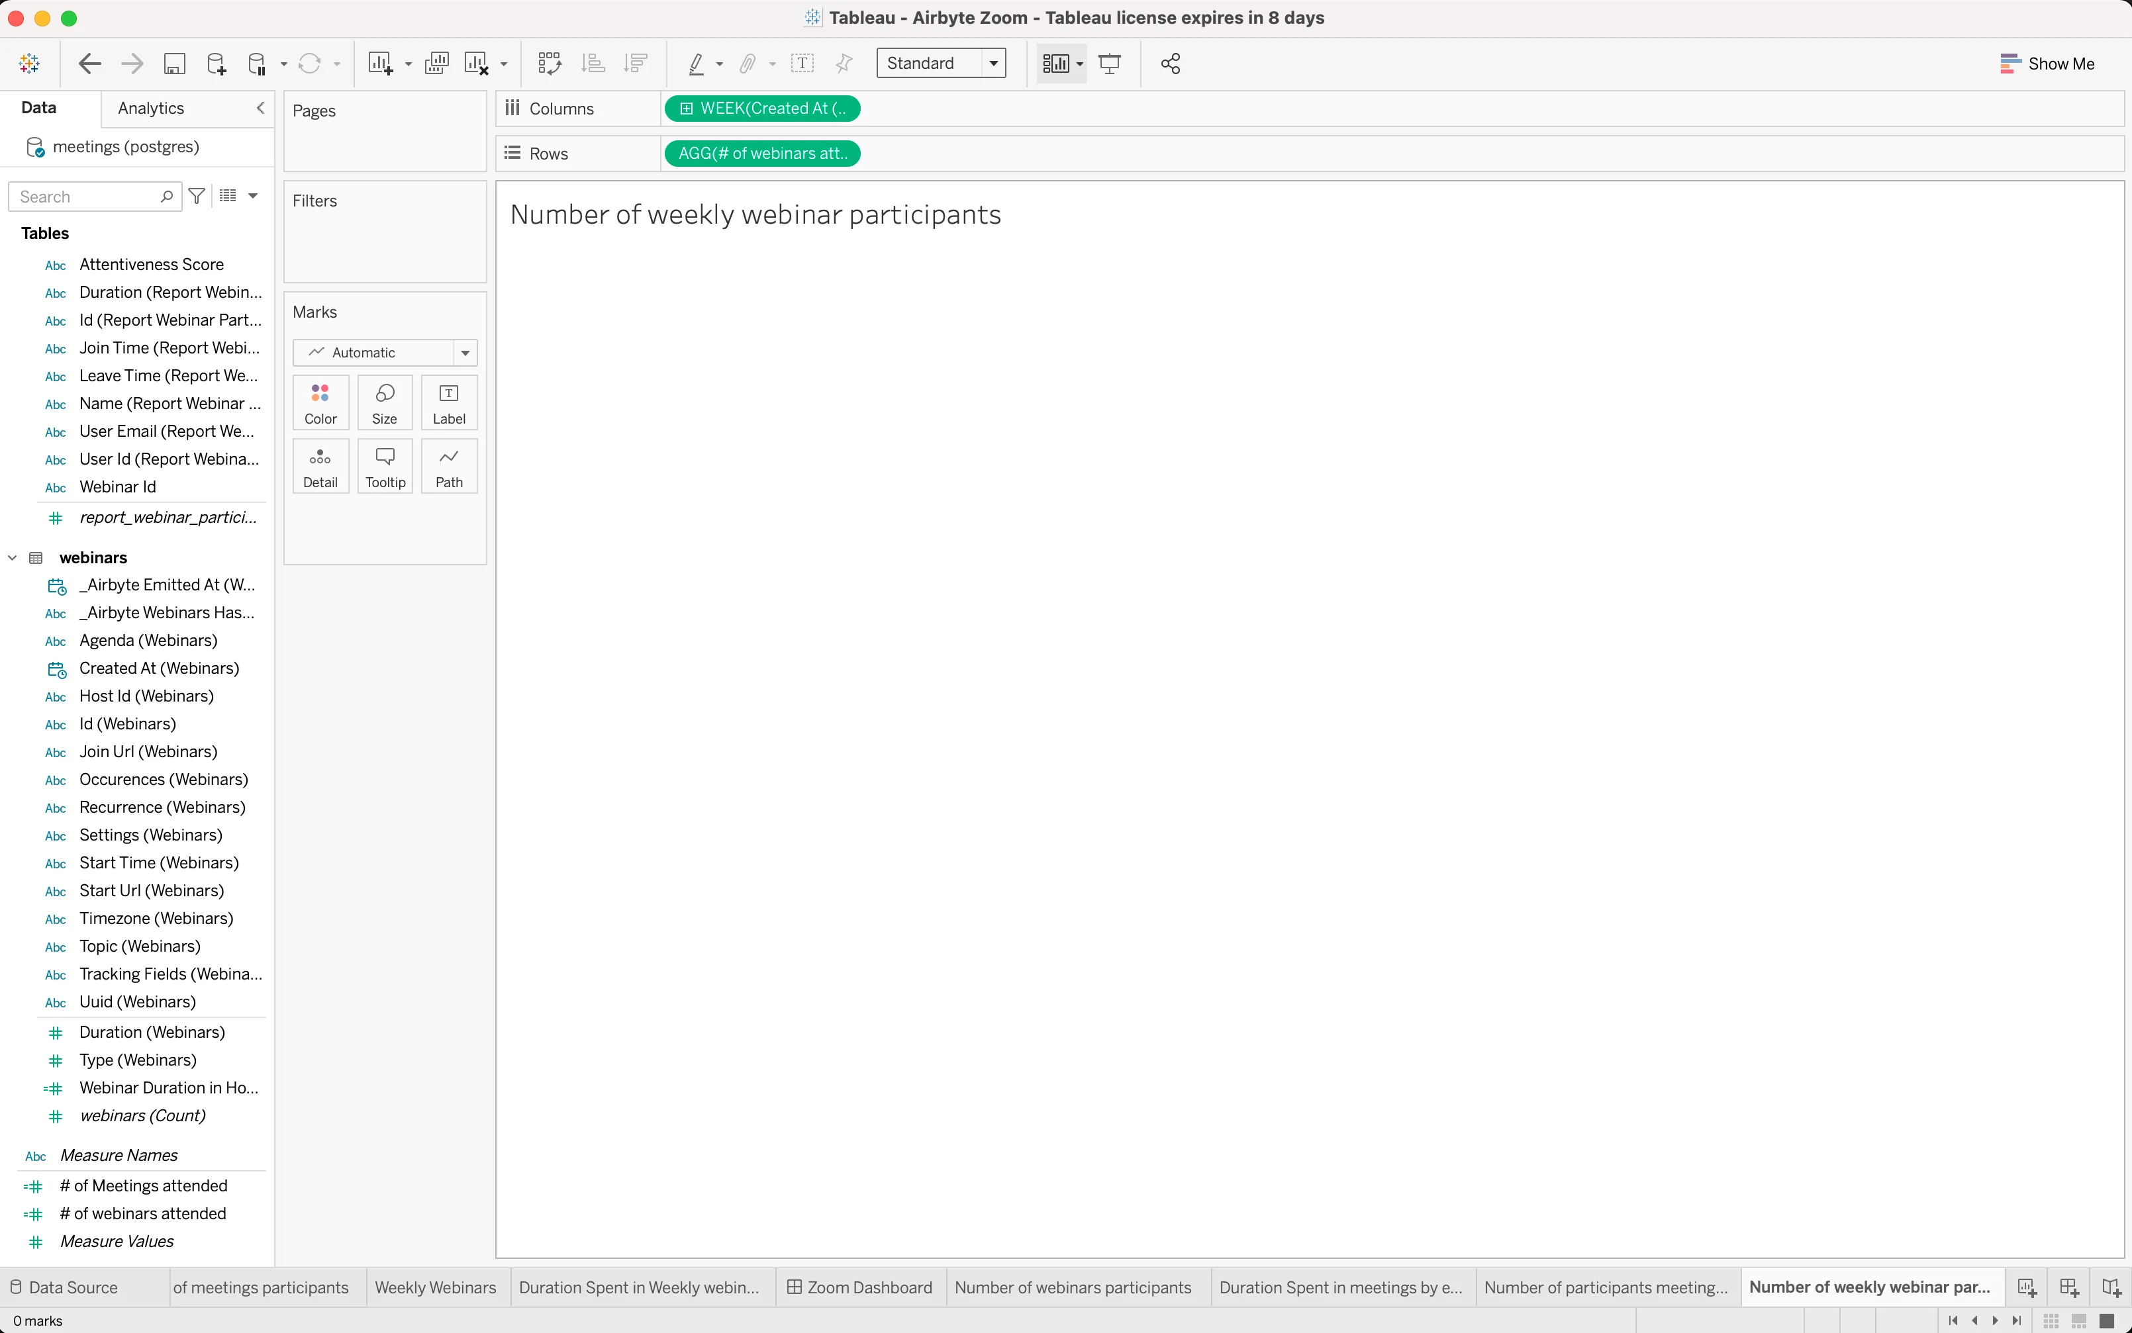Toggle Show Mark Labels toolbar button
The height and width of the screenshot is (1333, 2132).
point(801,64)
